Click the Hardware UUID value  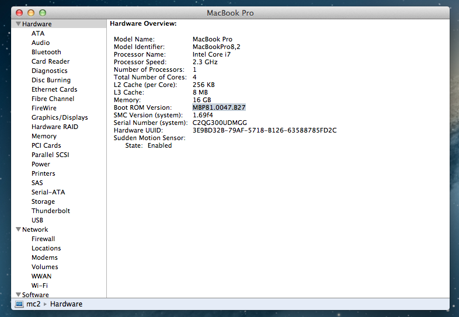(x=265, y=130)
